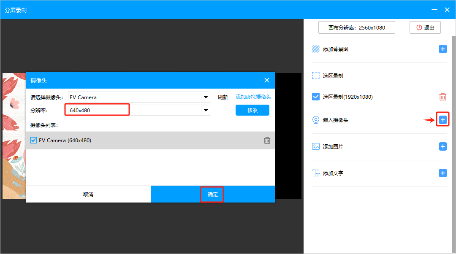Click plus icon next to 添加图片
The width and height of the screenshot is (456, 254).
point(442,147)
